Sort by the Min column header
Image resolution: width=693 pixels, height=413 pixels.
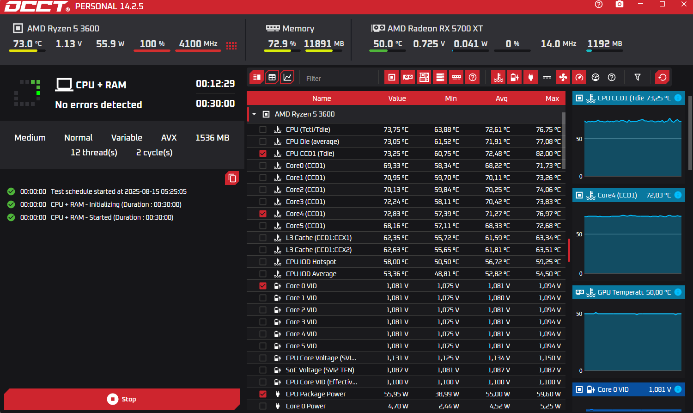(451, 99)
